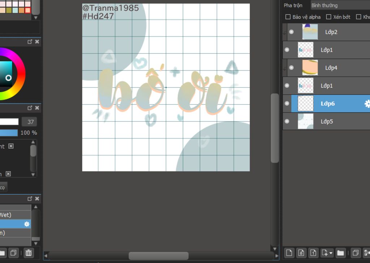Create a new color layer

(x=289, y=253)
